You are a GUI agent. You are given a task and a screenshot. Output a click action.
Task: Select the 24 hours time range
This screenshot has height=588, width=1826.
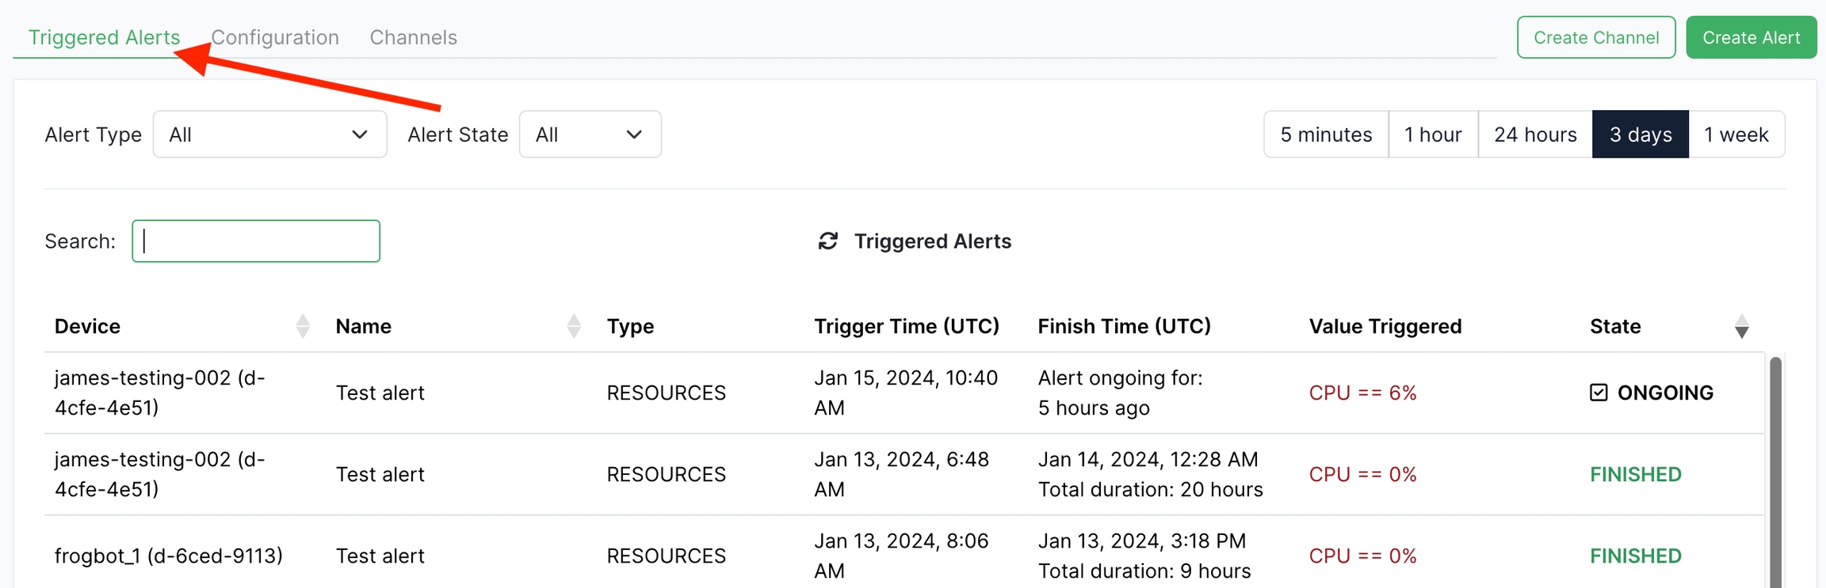click(1535, 135)
